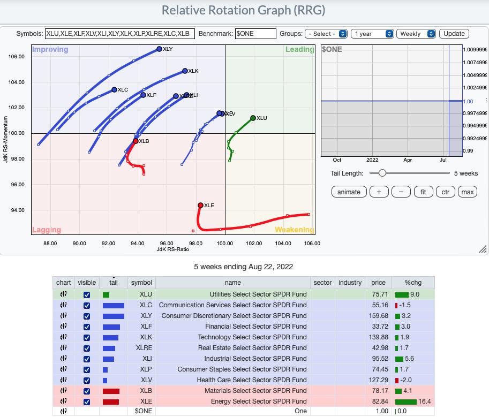Sort table by the symbol column header
Screen dimensions: 489x417
(x=141, y=283)
